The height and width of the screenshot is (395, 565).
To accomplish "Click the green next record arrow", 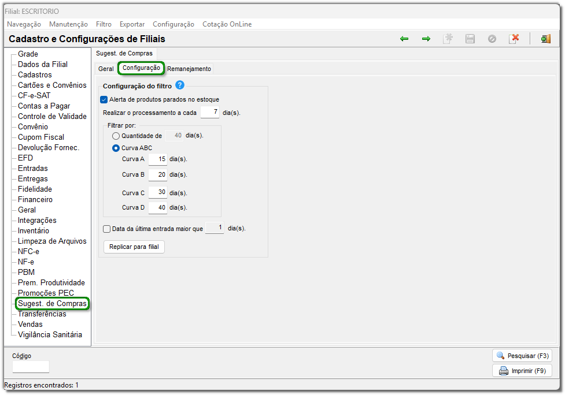I will pyautogui.click(x=426, y=39).
